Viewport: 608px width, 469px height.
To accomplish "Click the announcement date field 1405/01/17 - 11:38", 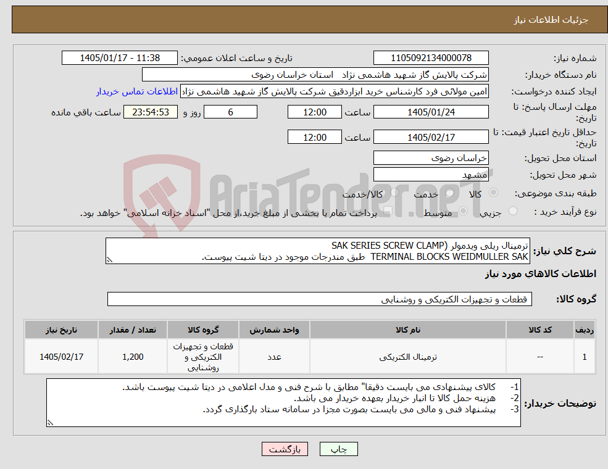I will 119,58.
